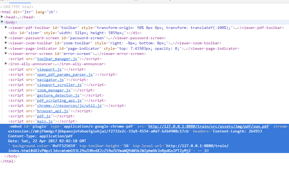Screen dimensions: 289x176
Task: Expand the iron-a11y-announcer element
Action: pos(6,64)
